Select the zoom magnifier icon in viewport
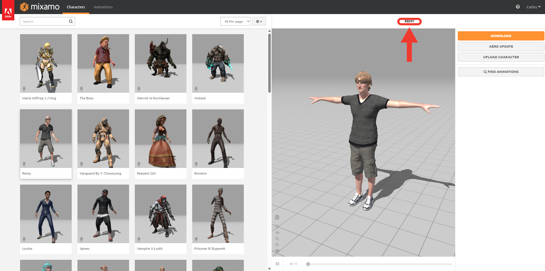The image size is (545, 271). point(277,239)
